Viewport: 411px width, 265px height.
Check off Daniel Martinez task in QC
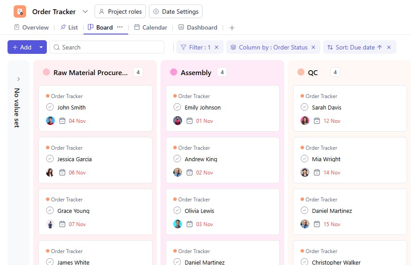304,211
